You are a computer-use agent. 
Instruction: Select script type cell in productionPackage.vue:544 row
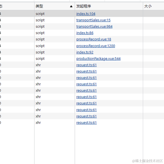(x=55, y=59)
